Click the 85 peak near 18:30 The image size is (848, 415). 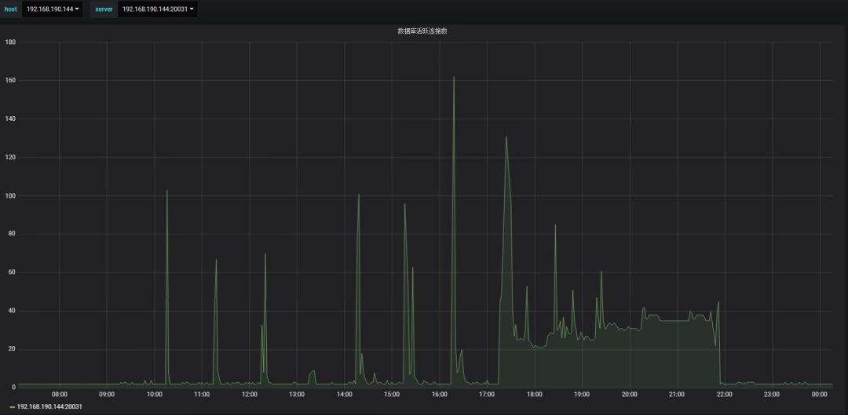click(x=555, y=226)
